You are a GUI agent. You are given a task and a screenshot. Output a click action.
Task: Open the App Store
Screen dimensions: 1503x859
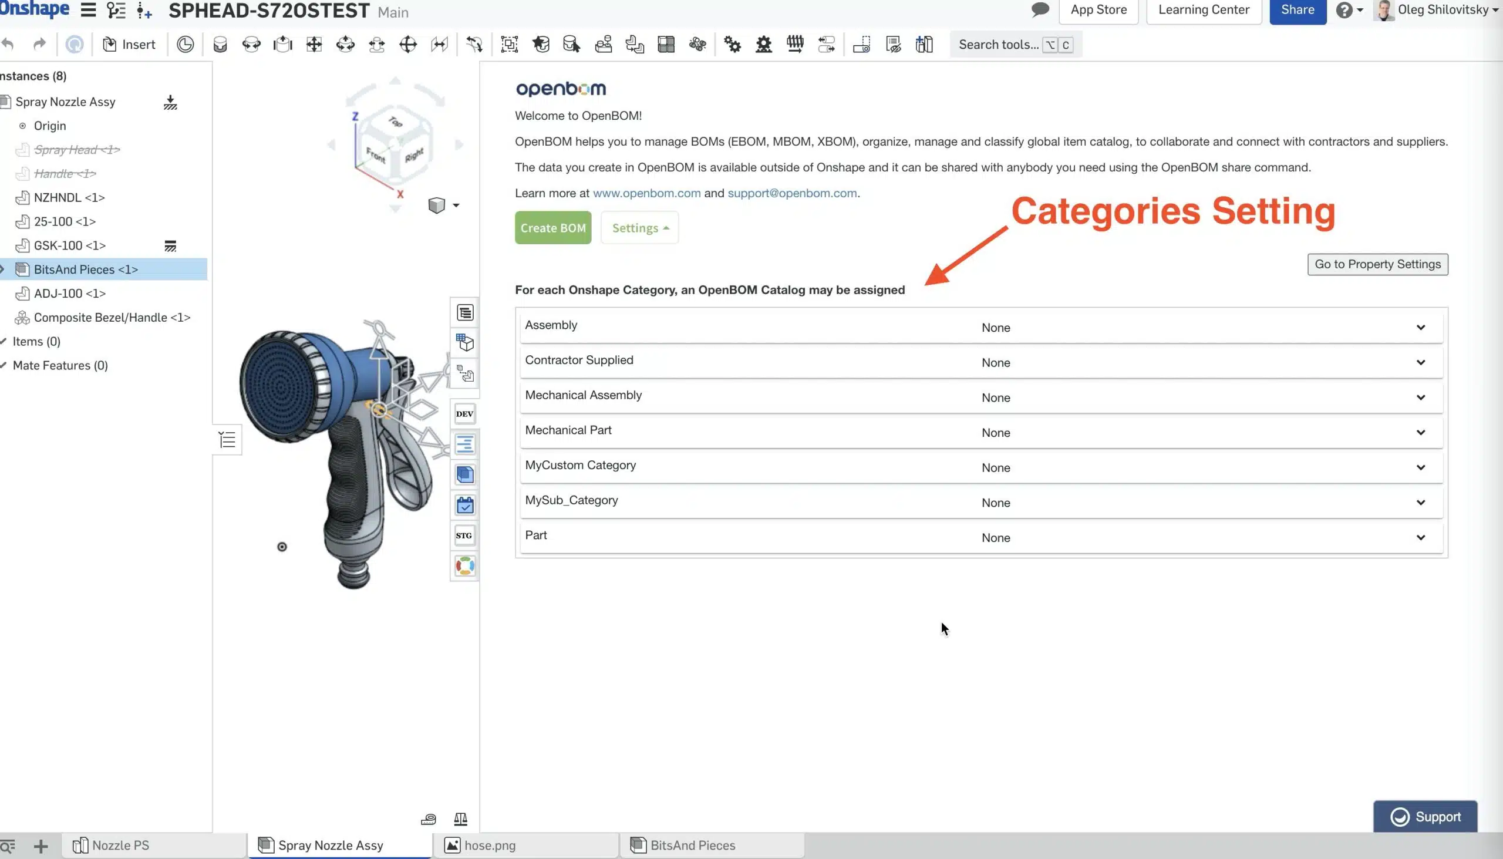1098,10
